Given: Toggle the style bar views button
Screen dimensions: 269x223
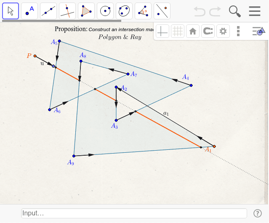Looking at the screenshot, I should click(259, 31).
